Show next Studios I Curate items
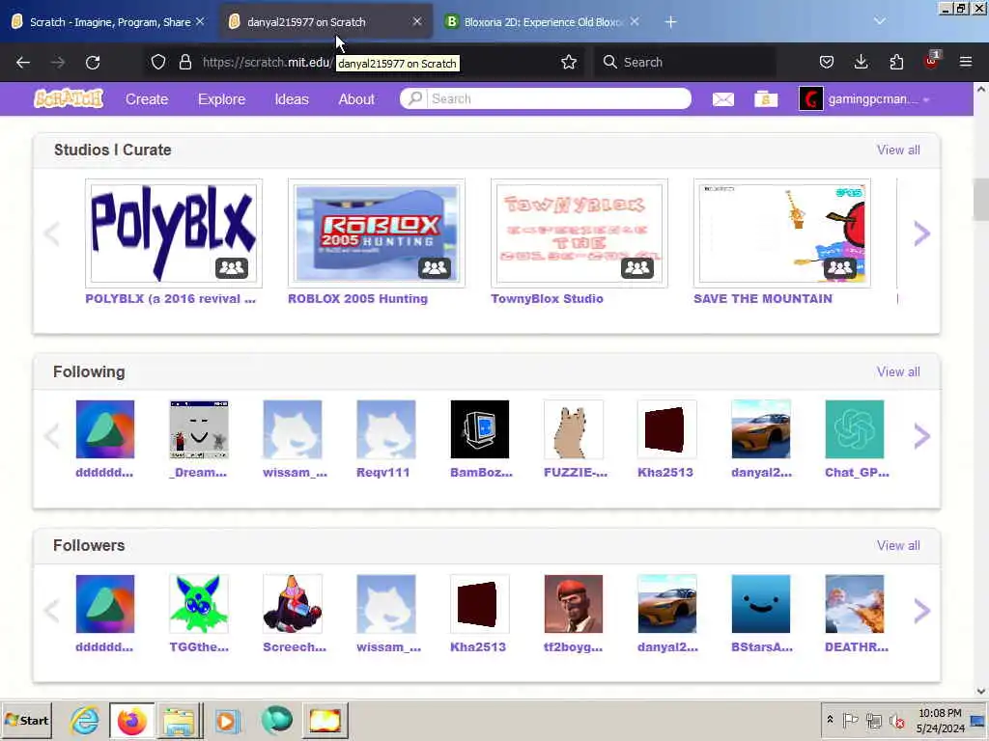This screenshot has width=989, height=741. 922,233
